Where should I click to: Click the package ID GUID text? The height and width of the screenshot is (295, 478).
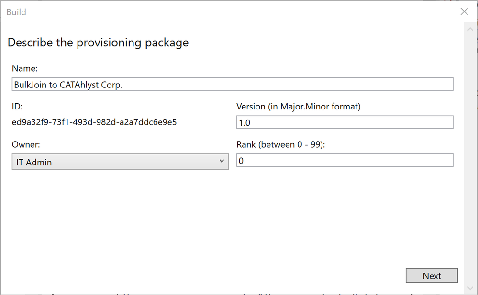(x=94, y=122)
